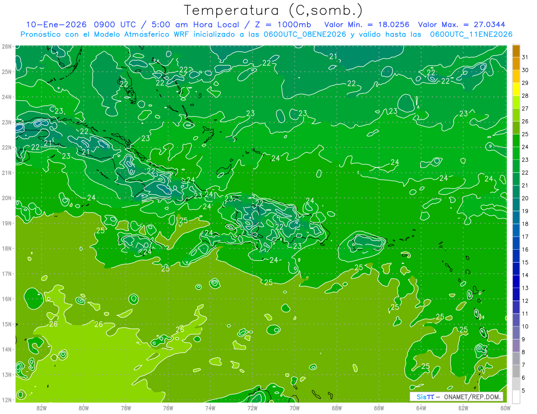The width and height of the screenshot is (537, 414).
Task: Click the '26N' latitude axis label
Action: [6, 46]
